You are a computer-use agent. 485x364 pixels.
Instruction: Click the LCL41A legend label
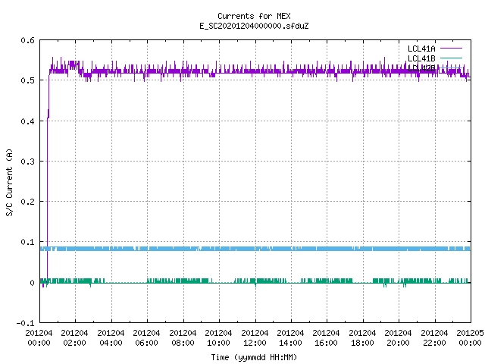coord(421,49)
